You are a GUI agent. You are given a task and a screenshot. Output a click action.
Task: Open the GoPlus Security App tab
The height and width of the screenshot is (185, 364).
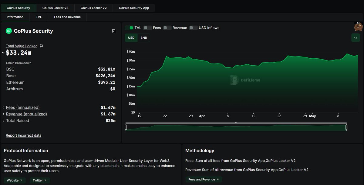134,8
